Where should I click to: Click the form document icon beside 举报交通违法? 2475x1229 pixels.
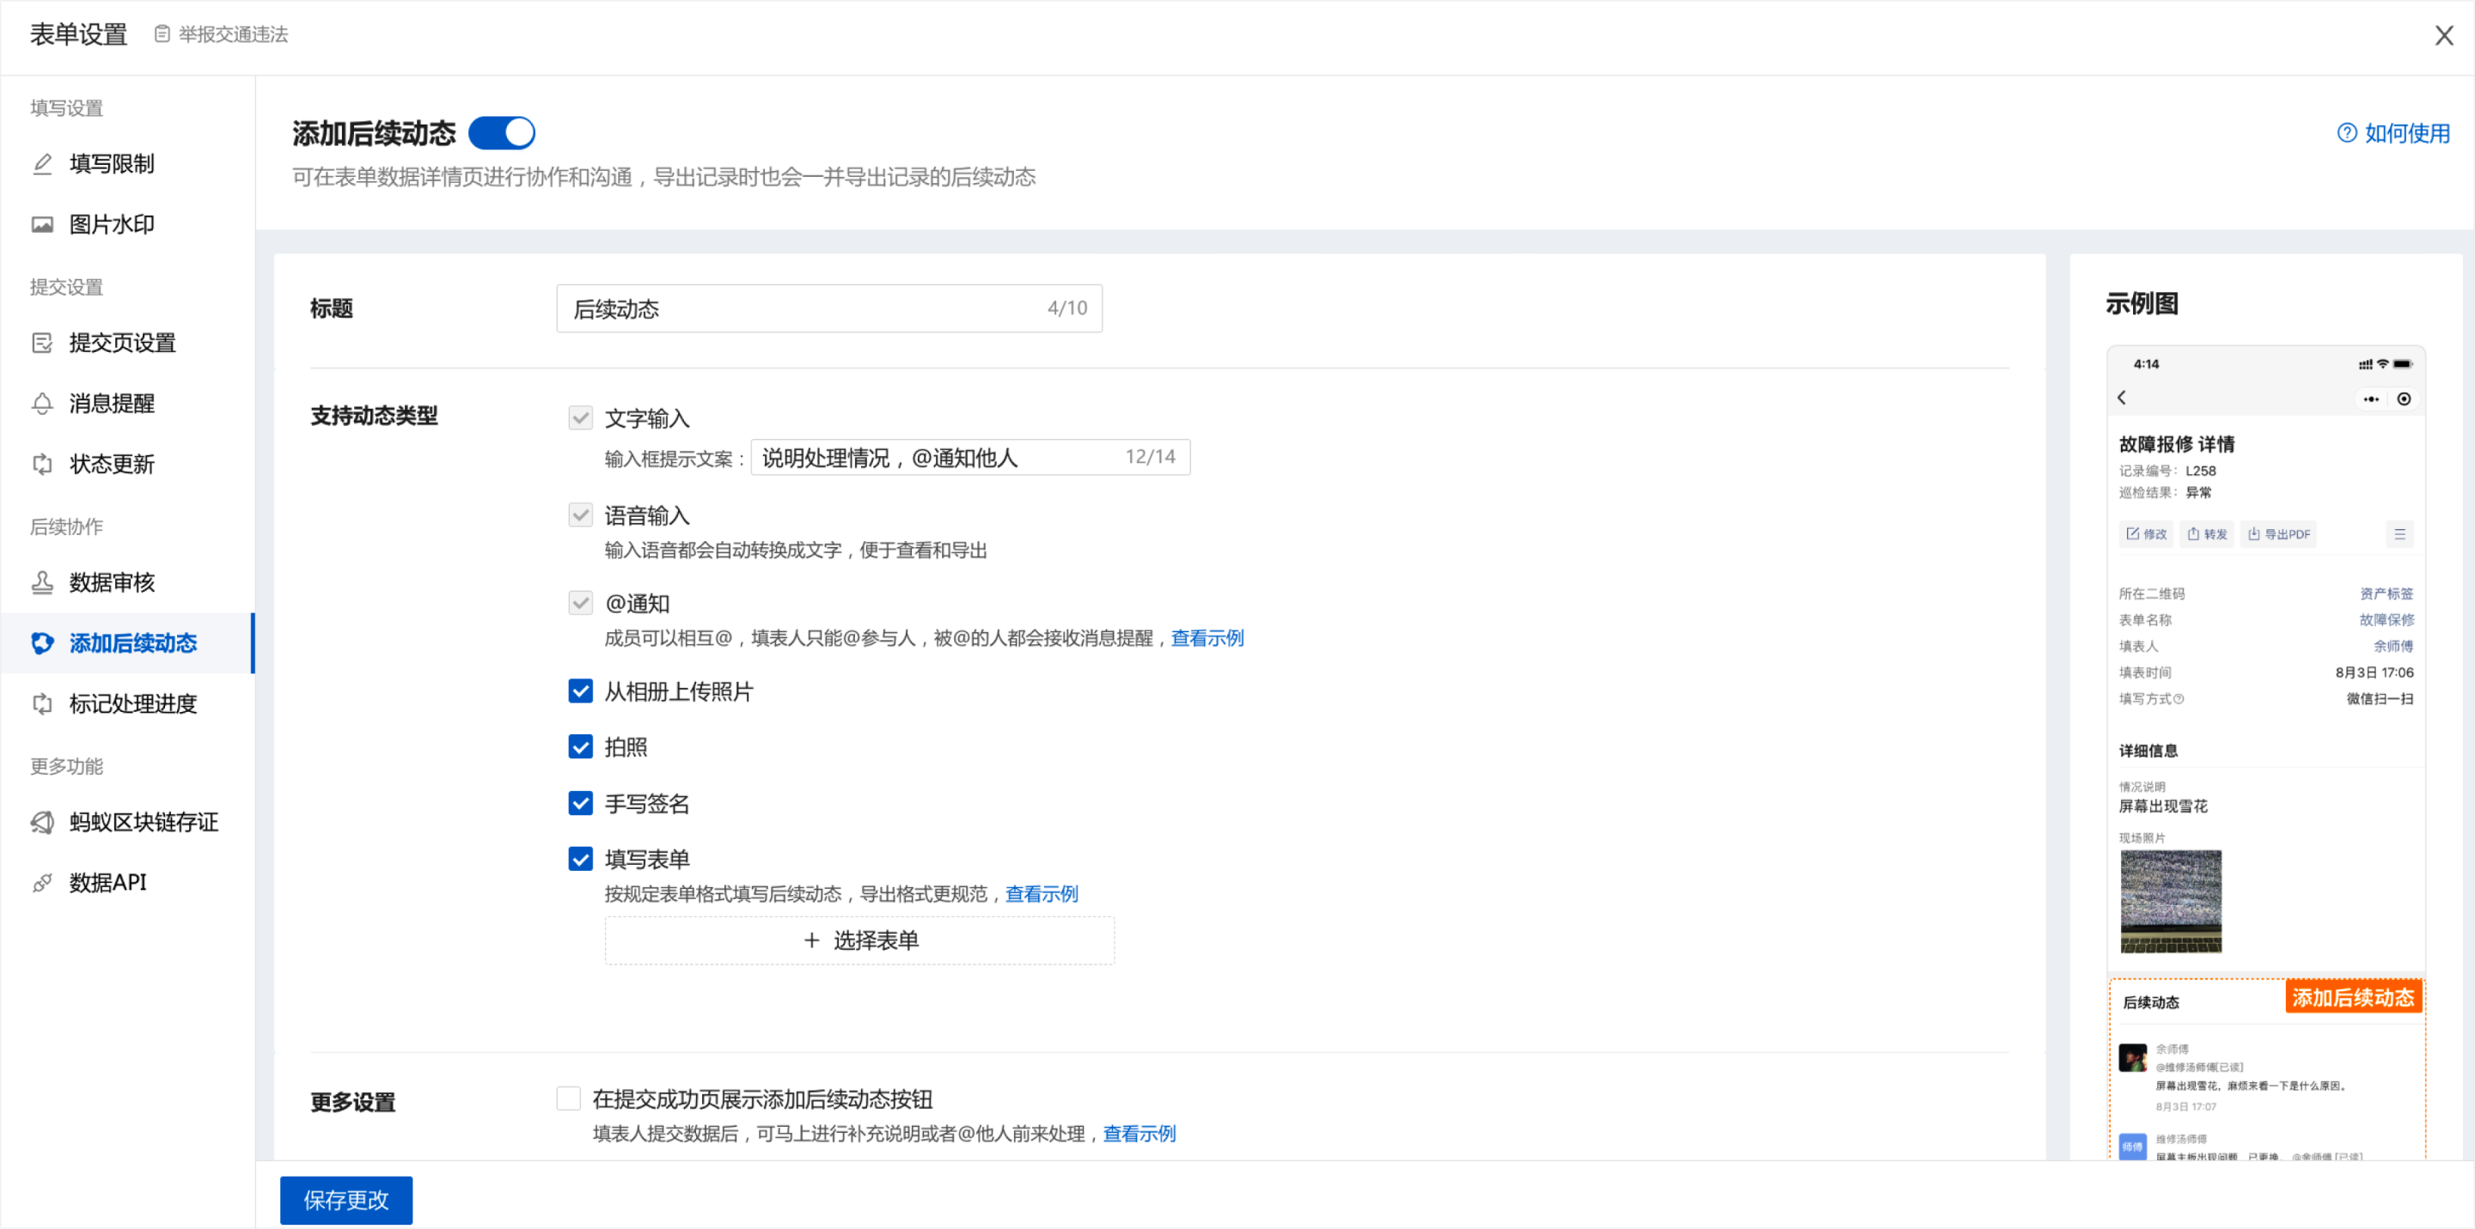[x=162, y=34]
